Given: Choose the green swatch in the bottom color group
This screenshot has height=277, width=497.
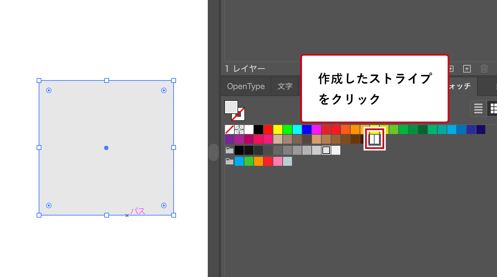Looking at the screenshot, I should pyautogui.click(x=249, y=161).
